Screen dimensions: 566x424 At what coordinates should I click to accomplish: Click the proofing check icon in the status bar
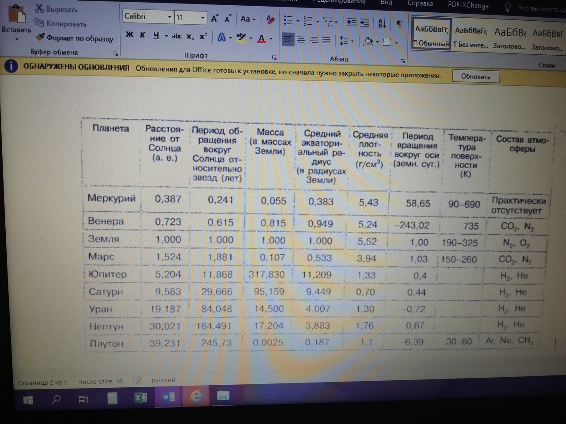click(x=138, y=380)
